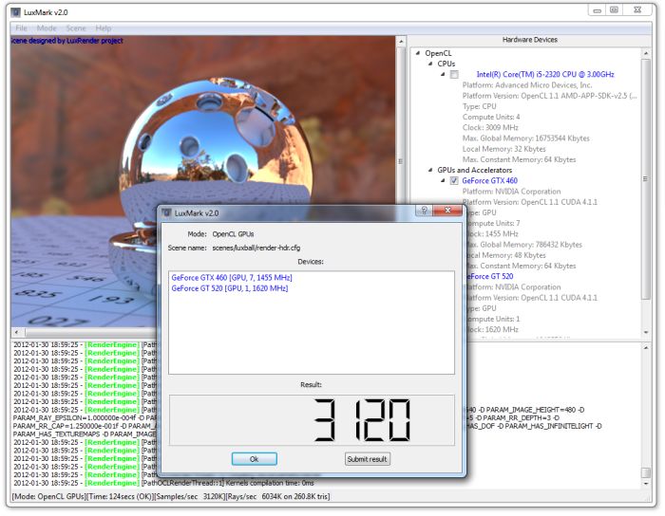Image resolution: width=665 pixels, height=516 pixels.
Task: Click 'Max. Global Memory: 786432 Kbytes' row
Action: (524, 245)
